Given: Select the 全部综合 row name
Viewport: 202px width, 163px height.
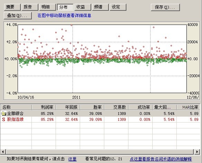Looking at the screenshot, I should point(15,114).
